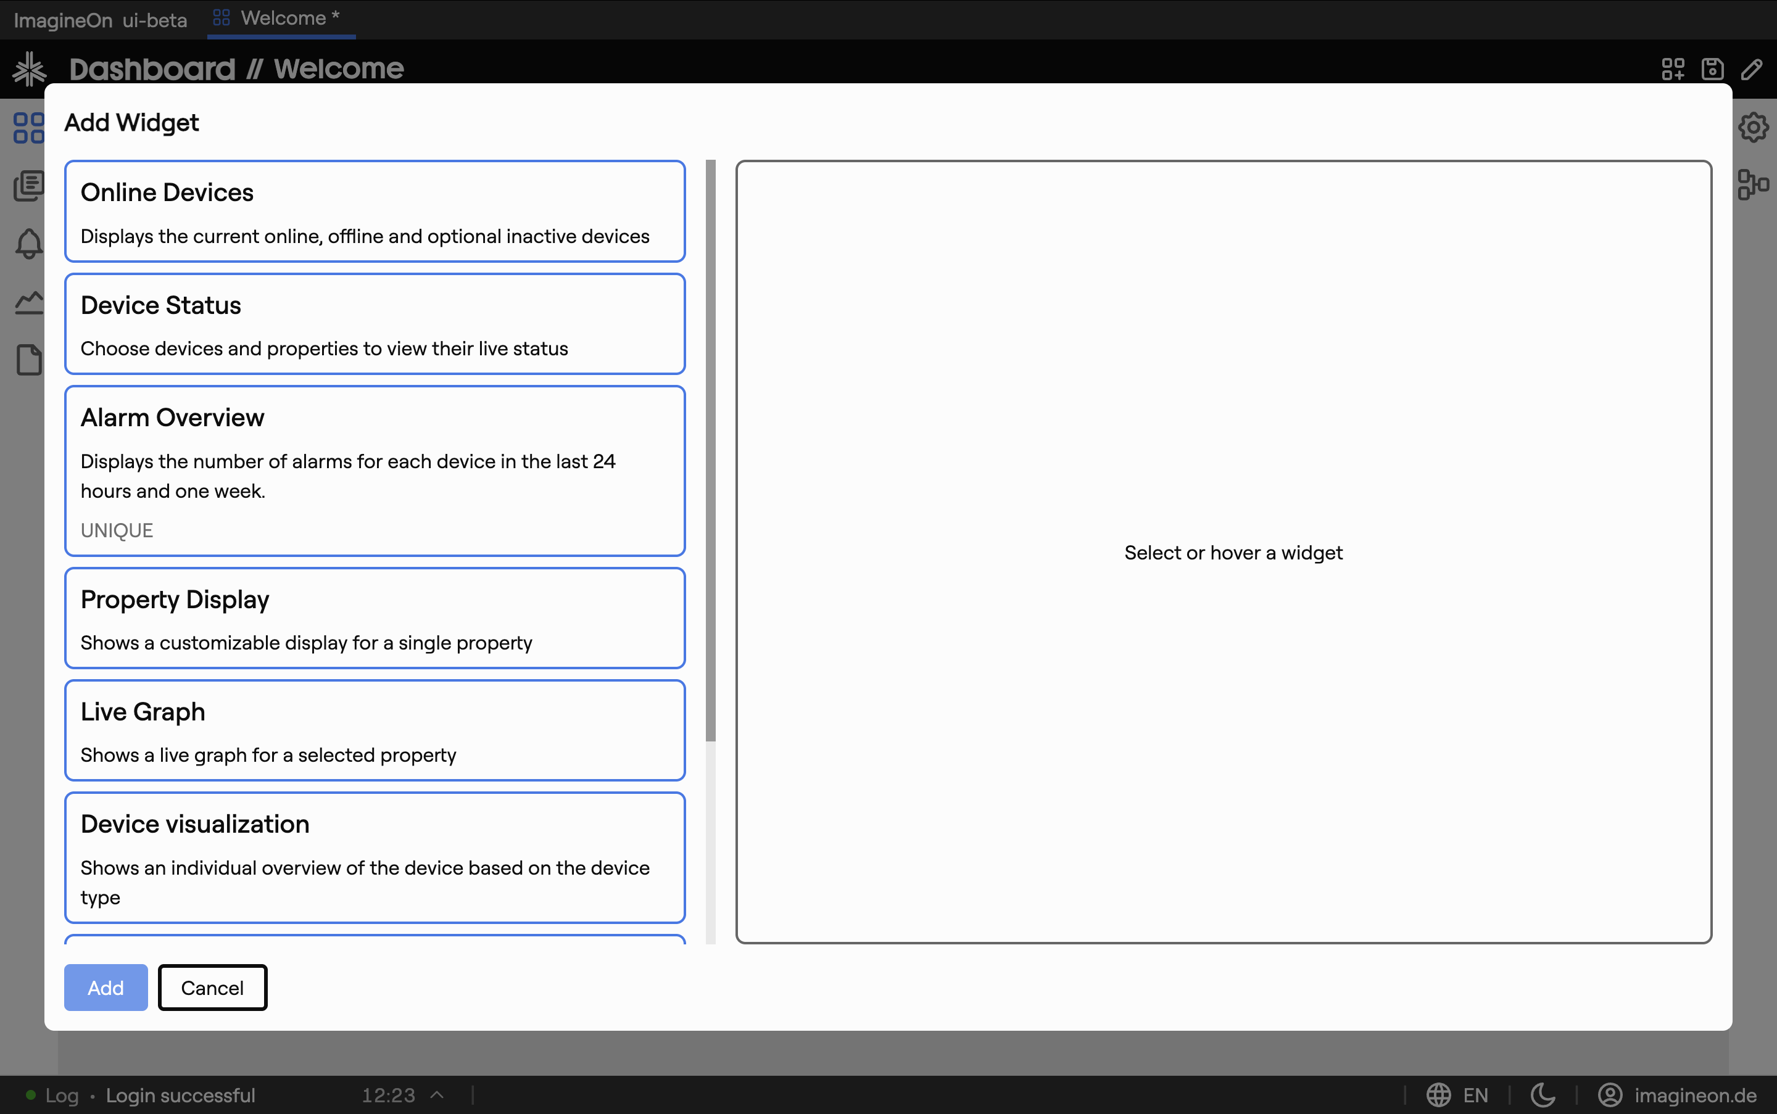
Task: Open the chart analytics icon in sidebar
Action: 29,302
